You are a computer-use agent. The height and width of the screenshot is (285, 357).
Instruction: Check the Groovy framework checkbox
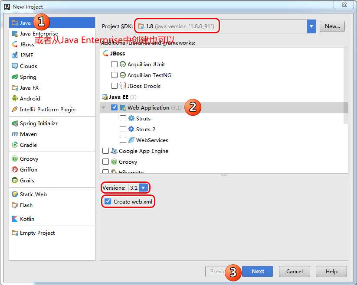106,162
